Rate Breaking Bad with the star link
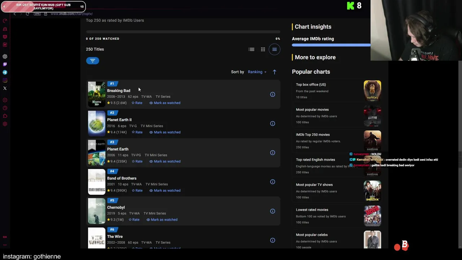 (137, 103)
